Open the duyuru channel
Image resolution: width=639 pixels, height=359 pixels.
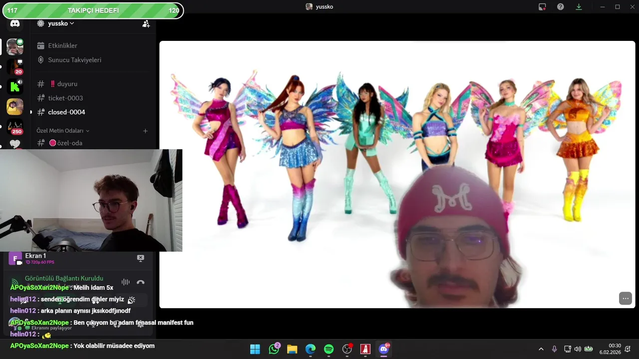[x=67, y=84]
